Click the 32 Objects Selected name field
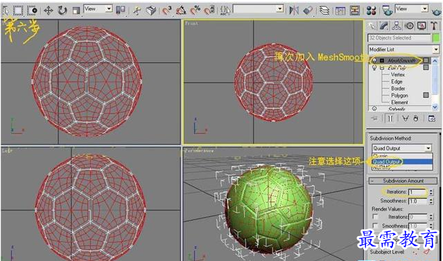Image resolution: width=443 pixels, height=261 pixels. 399,38
